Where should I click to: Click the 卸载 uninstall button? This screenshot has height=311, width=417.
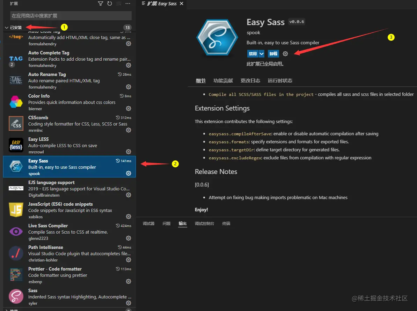coord(273,54)
